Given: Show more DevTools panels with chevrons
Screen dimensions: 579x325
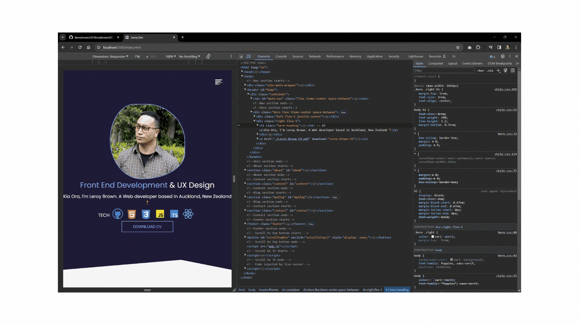Looking at the screenshot, I should click(x=454, y=56).
